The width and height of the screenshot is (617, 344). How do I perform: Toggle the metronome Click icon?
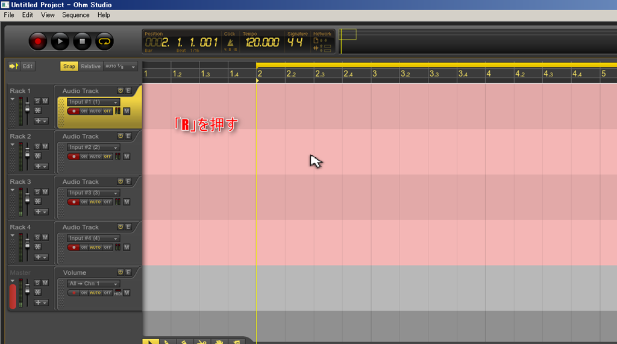point(230,43)
